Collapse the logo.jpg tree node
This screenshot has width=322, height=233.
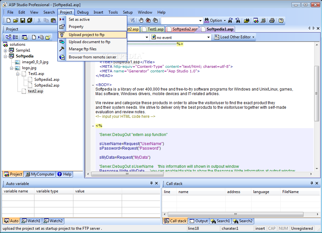pos(11,68)
